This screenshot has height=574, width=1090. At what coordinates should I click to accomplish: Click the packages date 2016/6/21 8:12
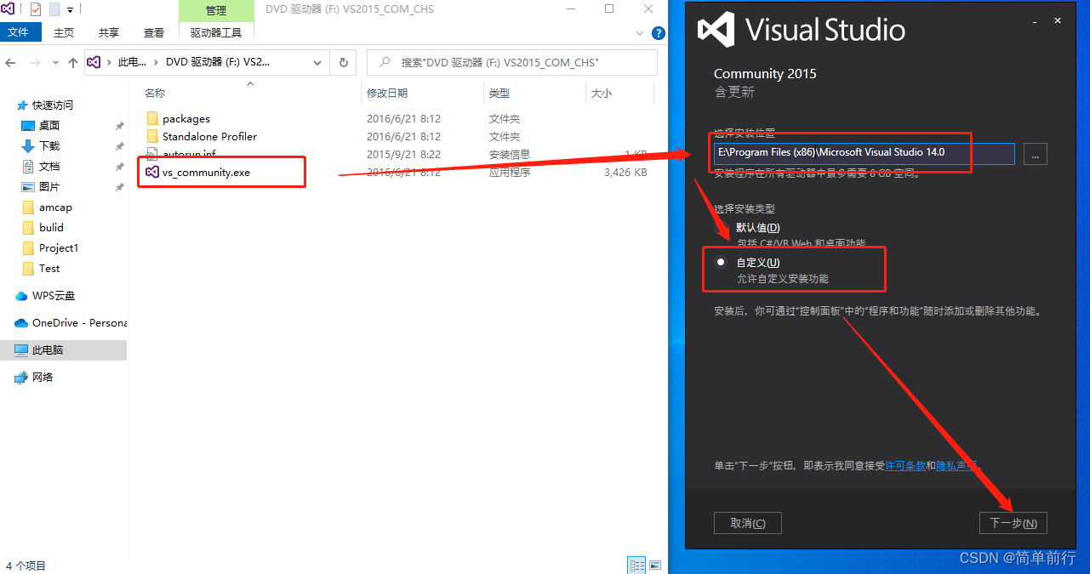tap(403, 118)
